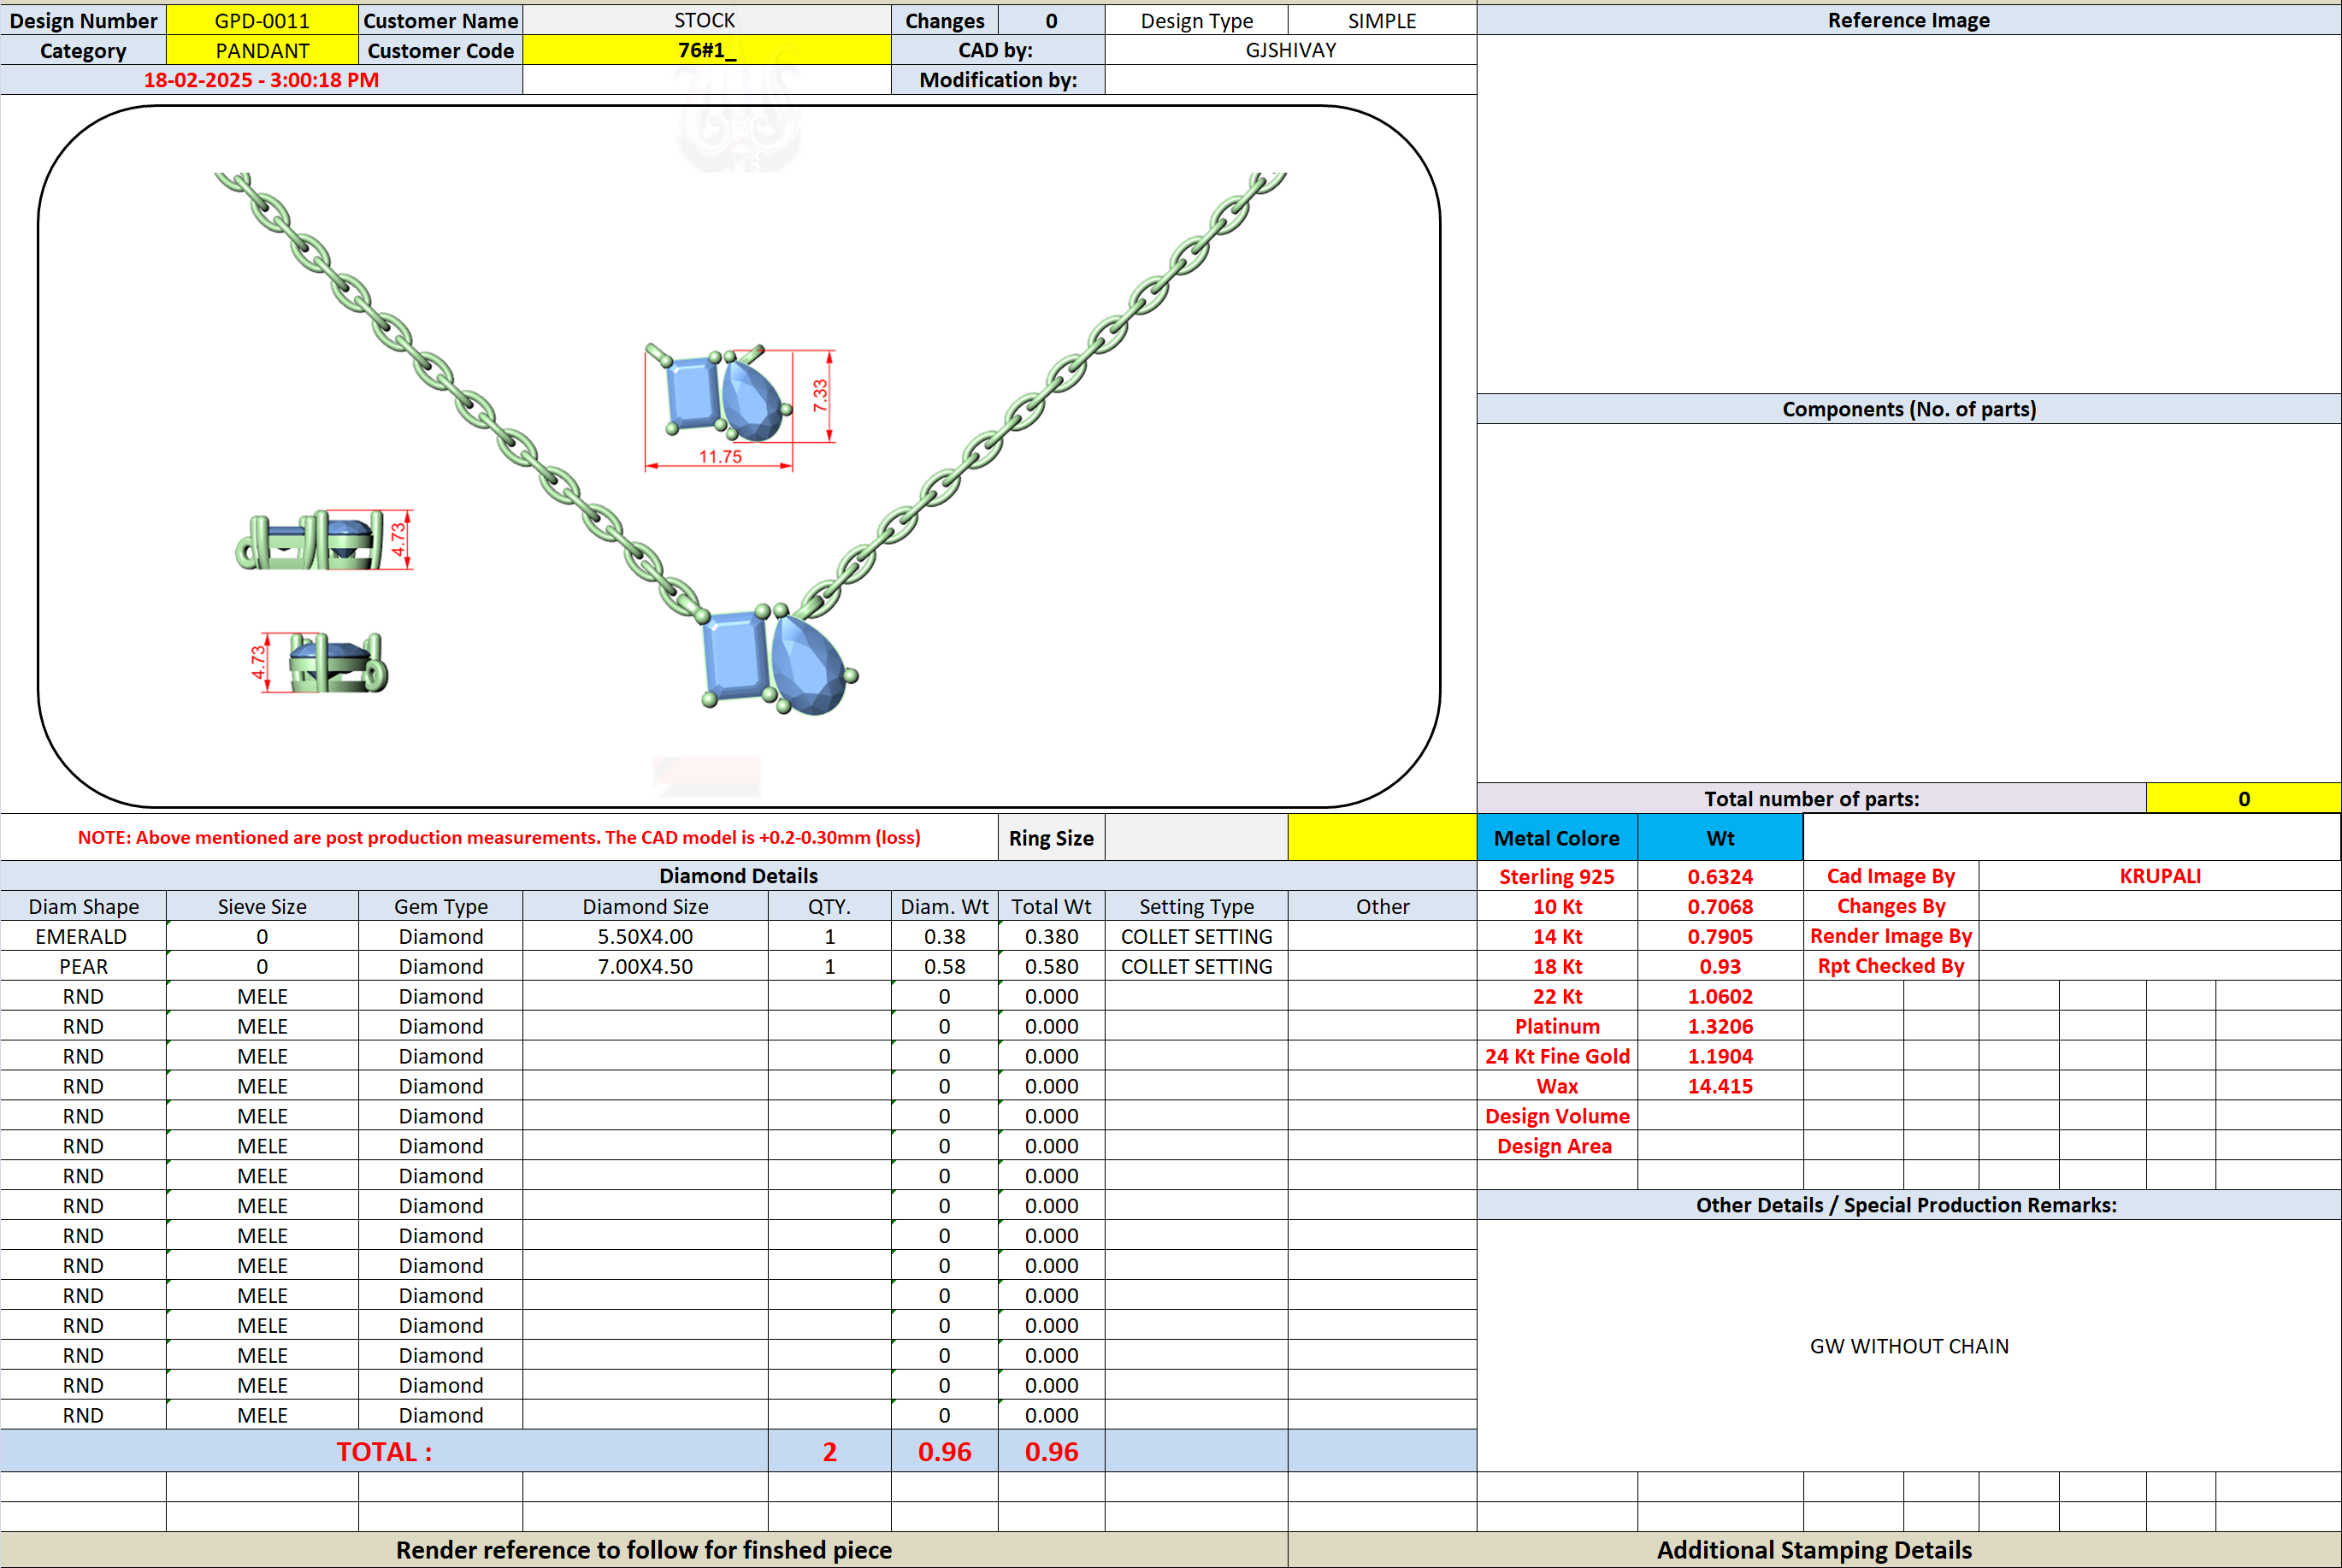Select the Rpt Checked By label
Screen dimensions: 2342x1568
point(1890,967)
